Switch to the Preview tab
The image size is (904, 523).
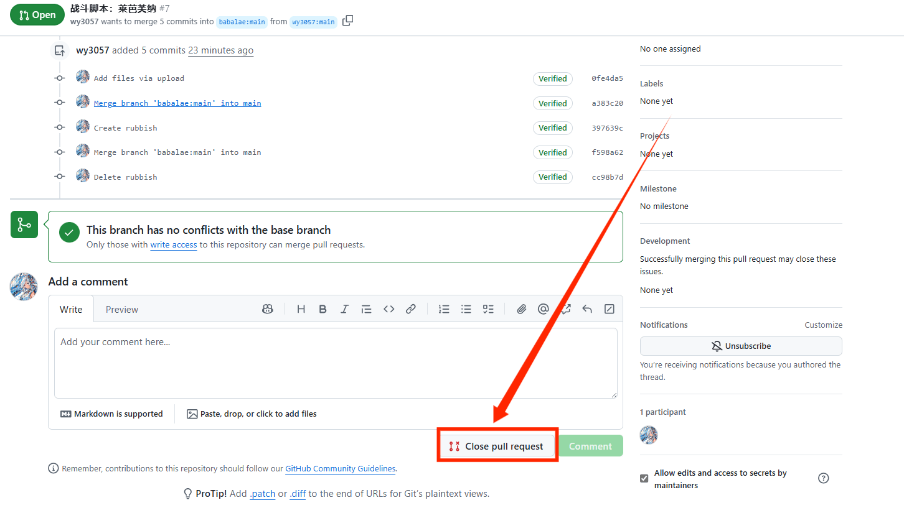click(121, 309)
